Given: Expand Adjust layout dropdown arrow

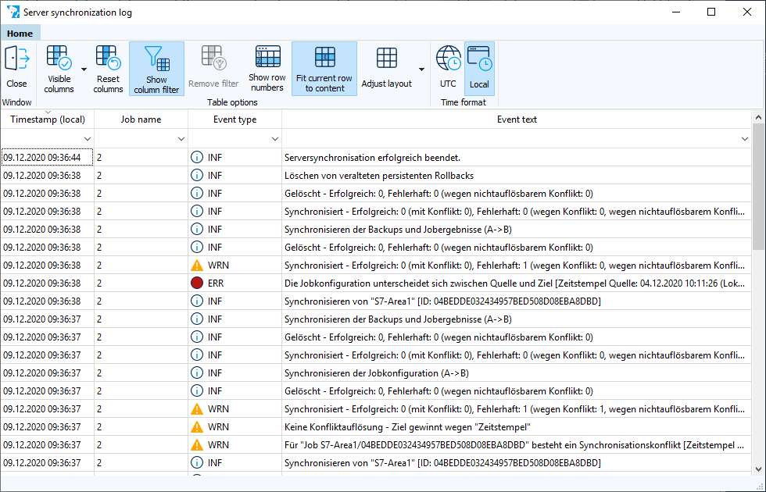Looking at the screenshot, I should 421,70.
